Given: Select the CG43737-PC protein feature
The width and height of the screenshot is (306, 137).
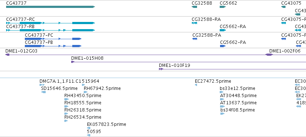Looking at the screenshot, I should (x=53, y=39).
